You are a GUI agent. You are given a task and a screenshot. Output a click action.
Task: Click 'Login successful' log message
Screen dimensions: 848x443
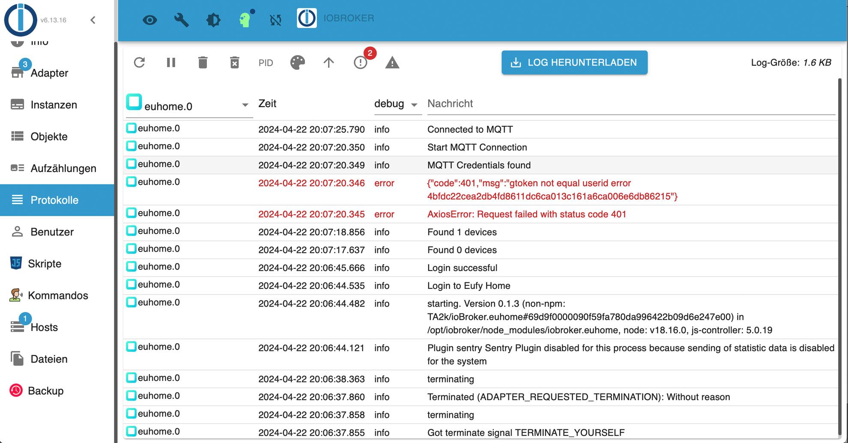[x=462, y=268]
